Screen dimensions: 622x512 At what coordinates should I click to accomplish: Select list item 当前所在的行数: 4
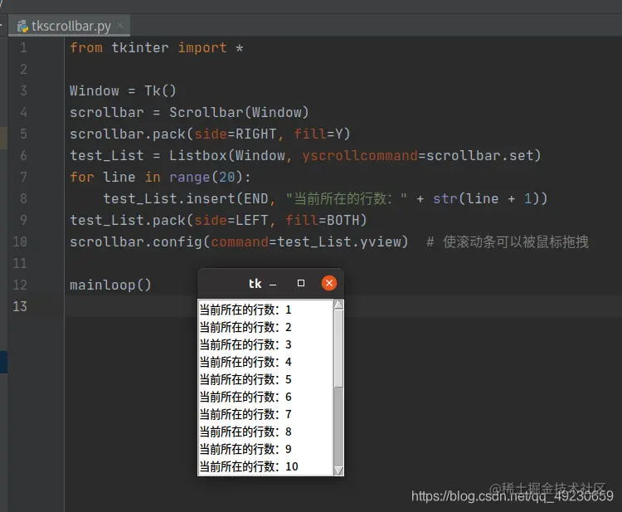pos(265,362)
